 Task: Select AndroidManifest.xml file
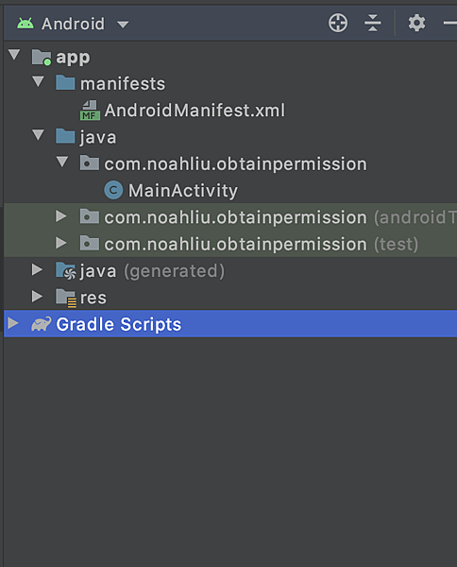(x=195, y=111)
